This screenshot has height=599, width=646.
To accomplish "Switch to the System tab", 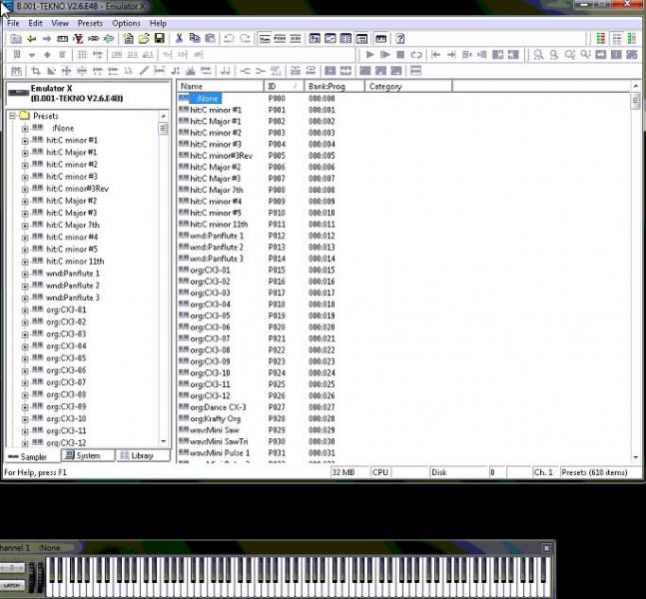I will coord(87,455).
